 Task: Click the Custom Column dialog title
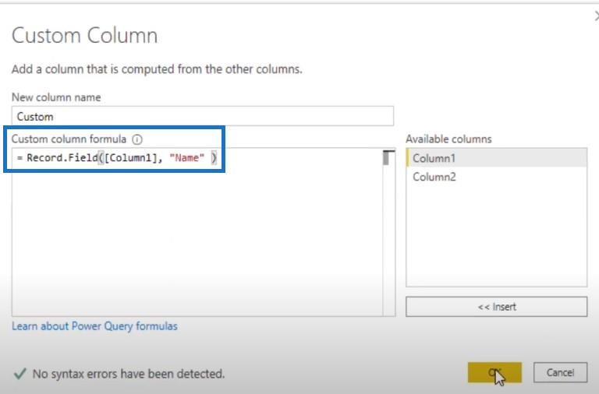pos(84,36)
